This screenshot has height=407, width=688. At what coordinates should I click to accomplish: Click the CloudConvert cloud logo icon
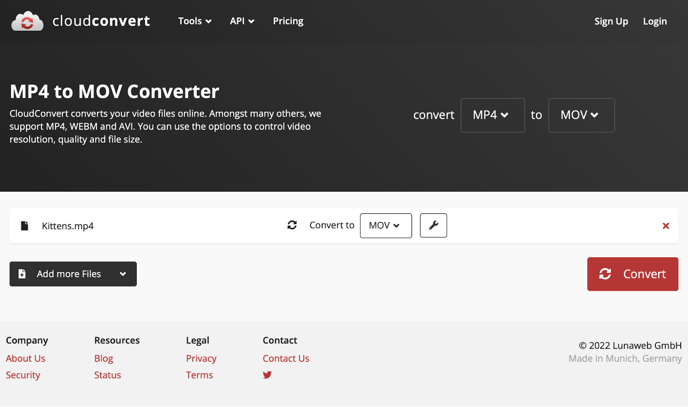click(x=27, y=21)
